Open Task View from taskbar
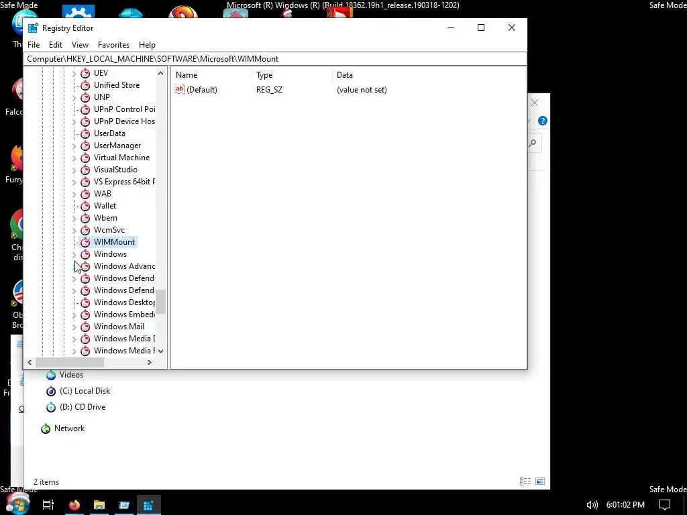This screenshot has height=515, width=687. [48, 505]
